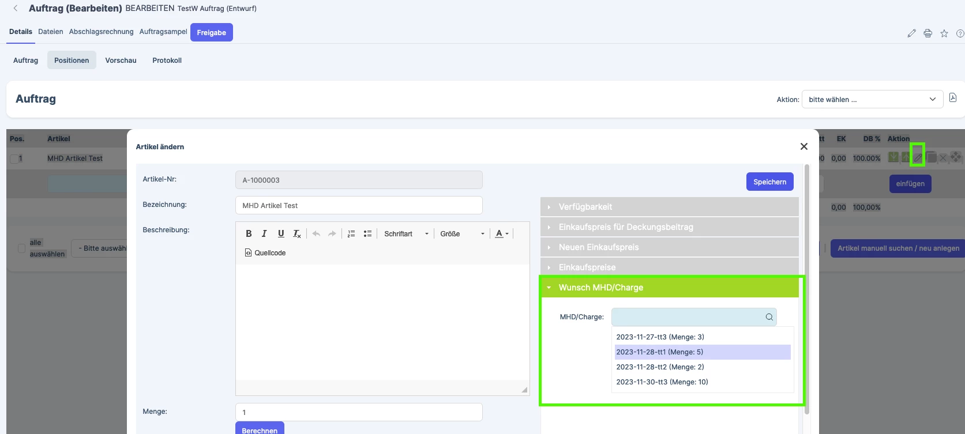This screenshot has height=434, width=965.
Task: Click the Artikel-Nr field A-1000003
Action: 359,180
